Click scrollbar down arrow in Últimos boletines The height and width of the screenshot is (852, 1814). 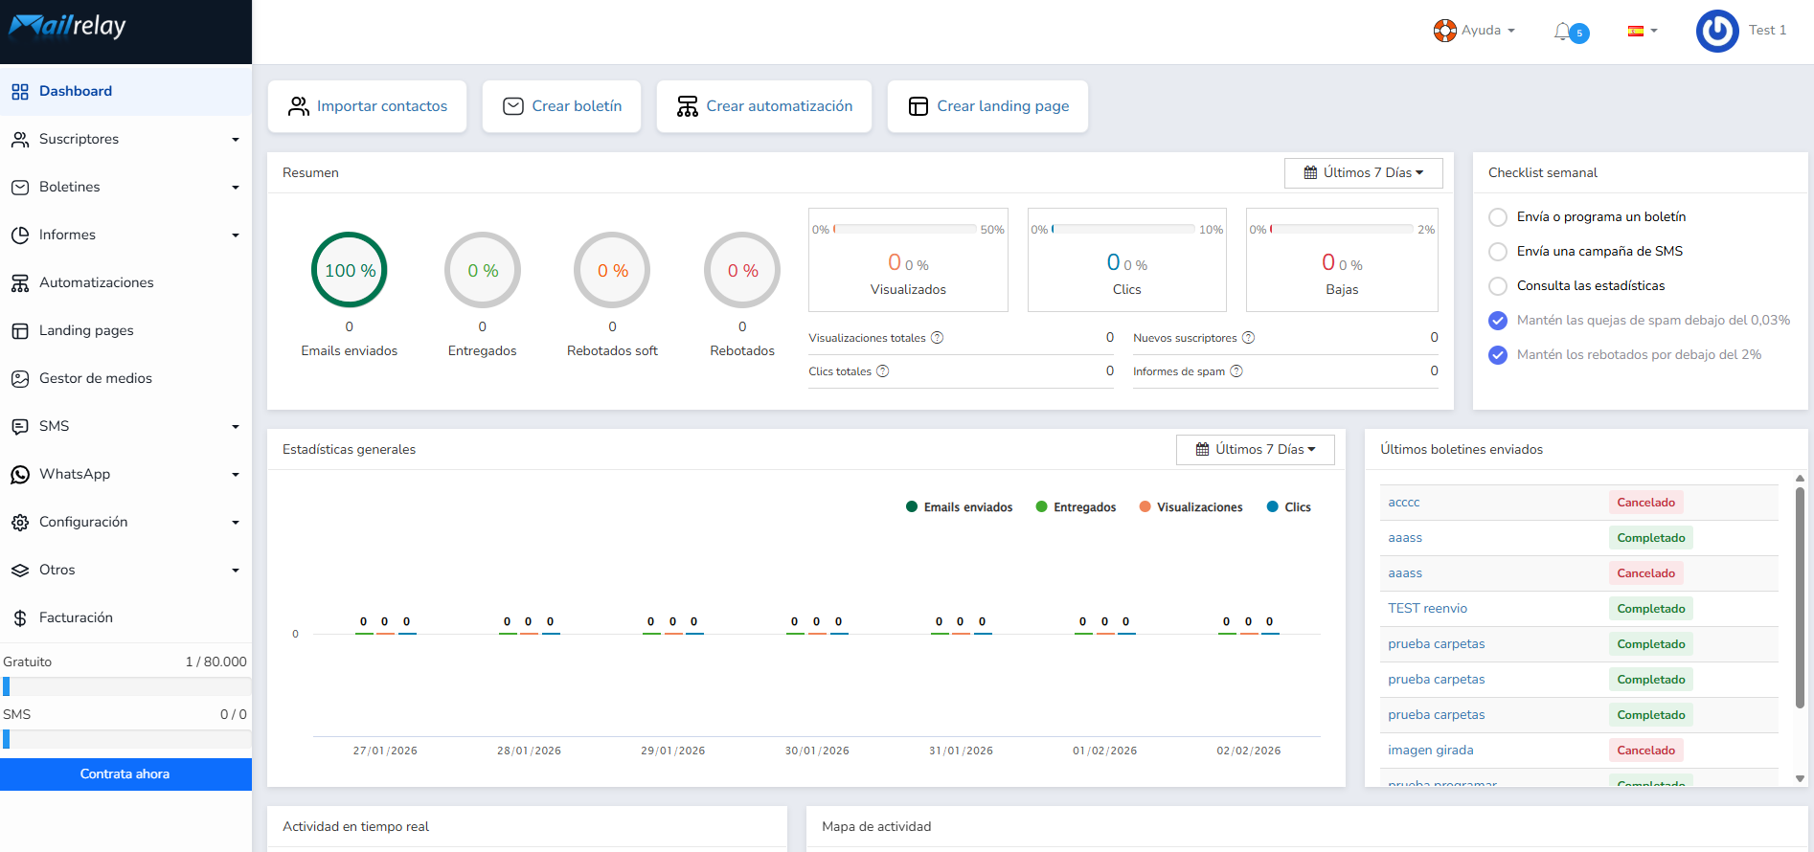coord(1800,779)
